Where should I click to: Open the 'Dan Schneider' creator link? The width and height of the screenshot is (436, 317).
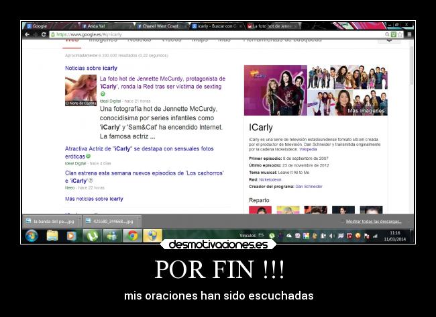click(x=309, y=187)
